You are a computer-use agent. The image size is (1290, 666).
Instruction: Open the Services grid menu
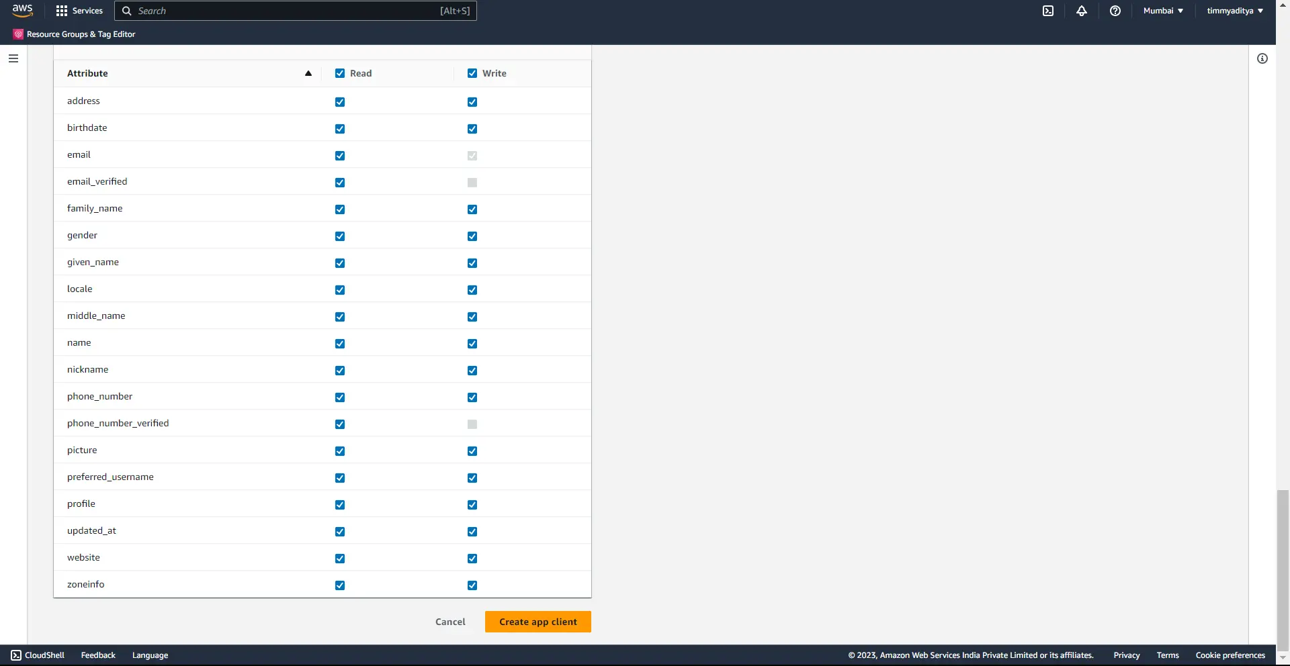click(79, 11)
